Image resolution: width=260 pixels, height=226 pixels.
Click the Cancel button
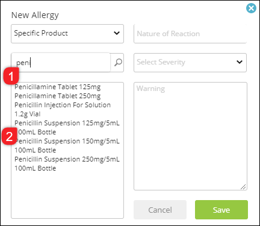click(160, 210)
